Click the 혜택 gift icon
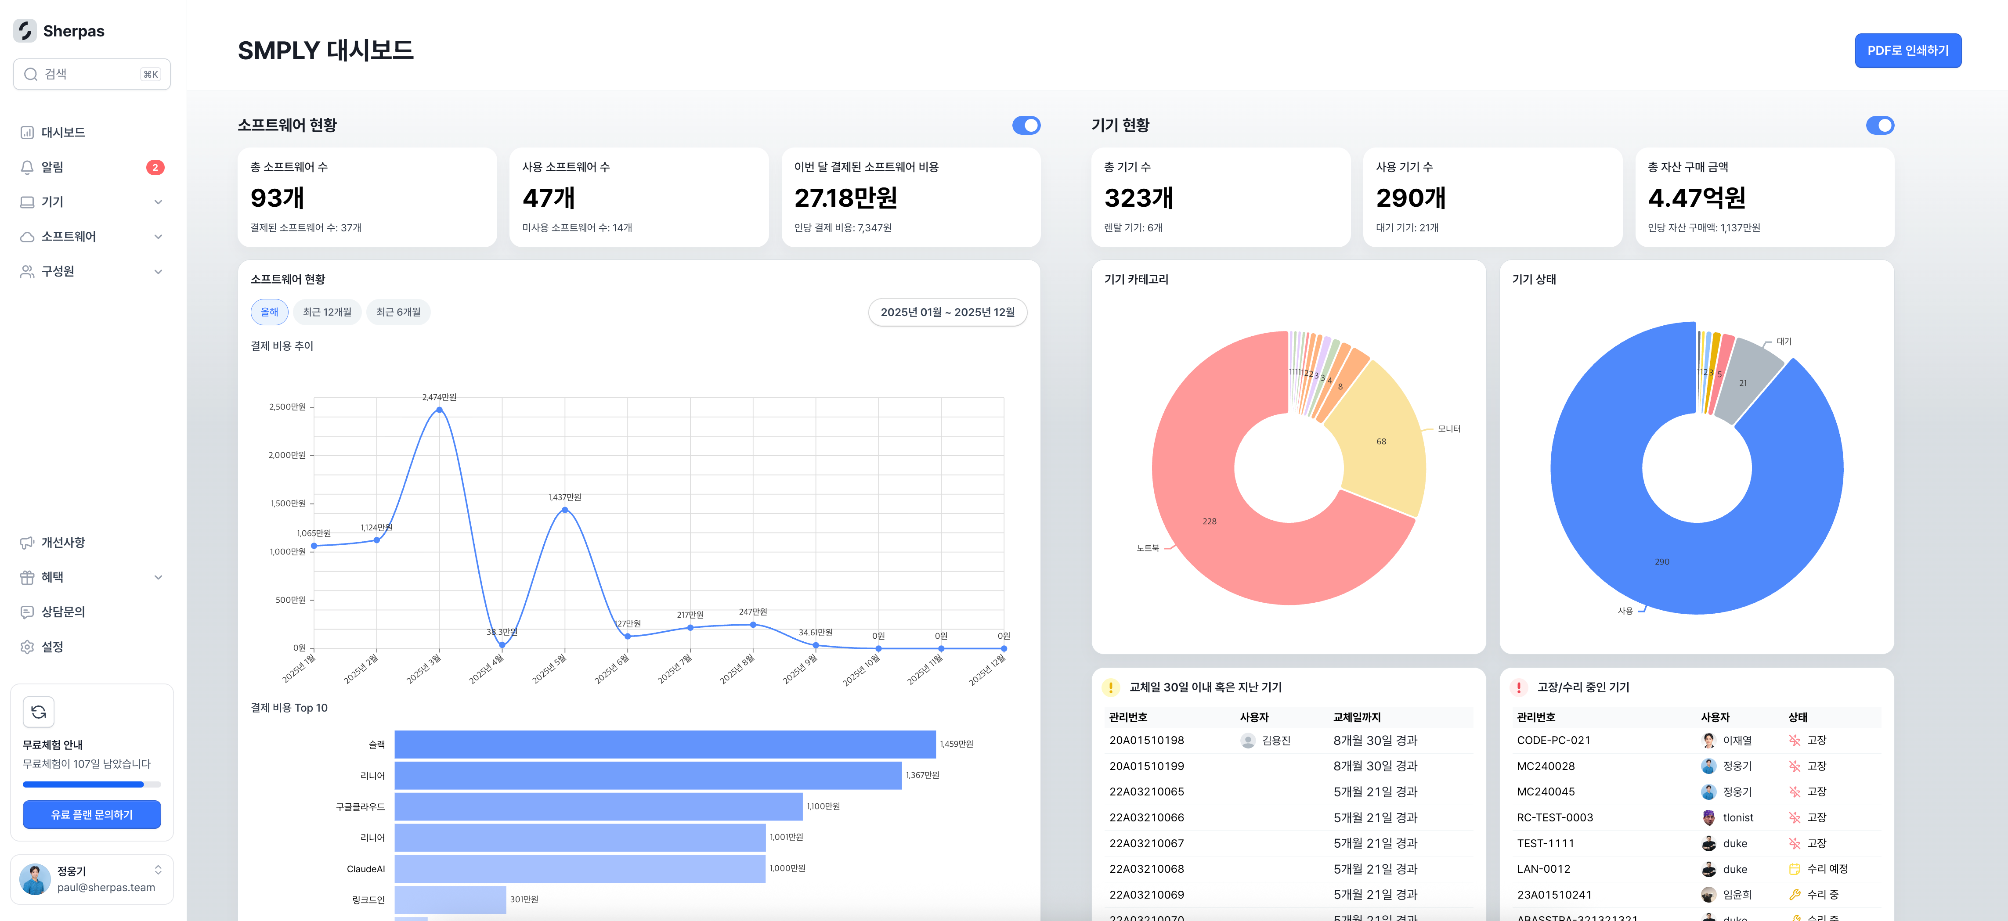 pyautogui.click(x=27, y=577)
